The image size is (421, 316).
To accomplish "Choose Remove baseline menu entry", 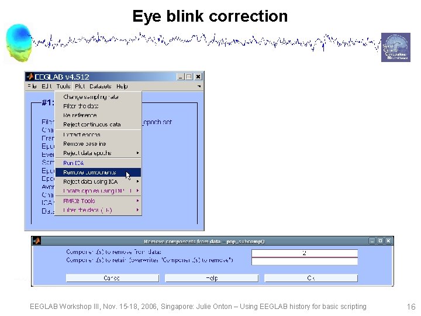I will coord(98,144).
